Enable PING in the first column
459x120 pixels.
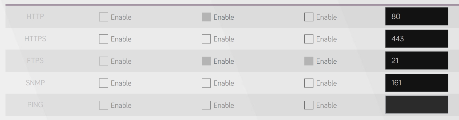click(x=103, y=105)
